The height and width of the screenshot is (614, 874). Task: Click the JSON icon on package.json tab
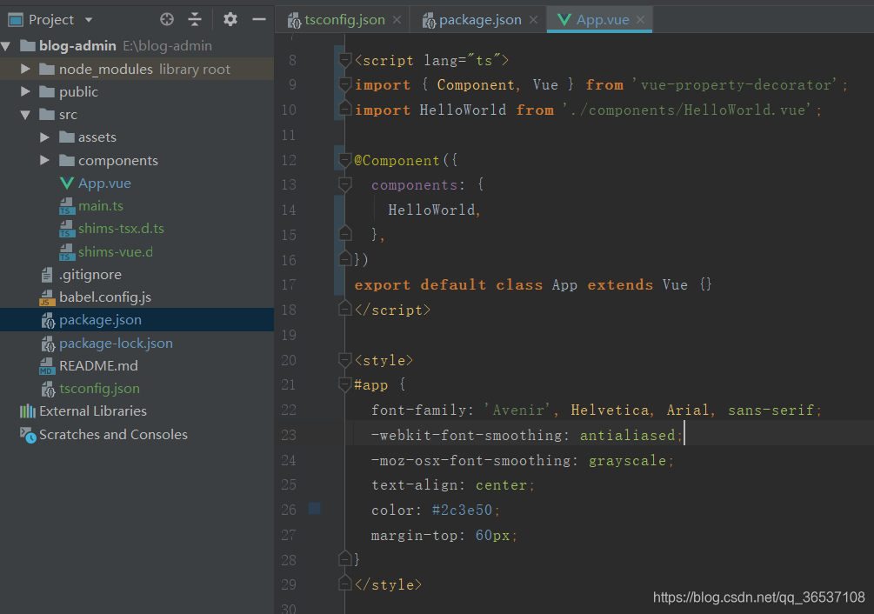tap(429, 21)
